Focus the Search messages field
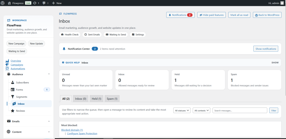286x139 pixels. click(240, 110)
